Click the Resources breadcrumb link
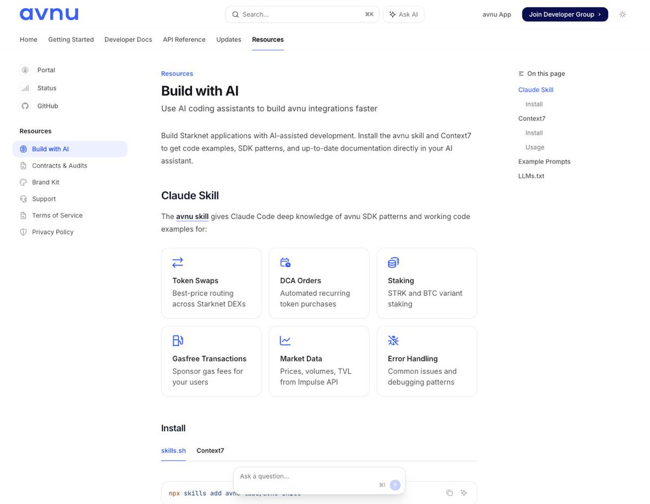The height and width of the screenshot is (504, 650). (177, 74)
